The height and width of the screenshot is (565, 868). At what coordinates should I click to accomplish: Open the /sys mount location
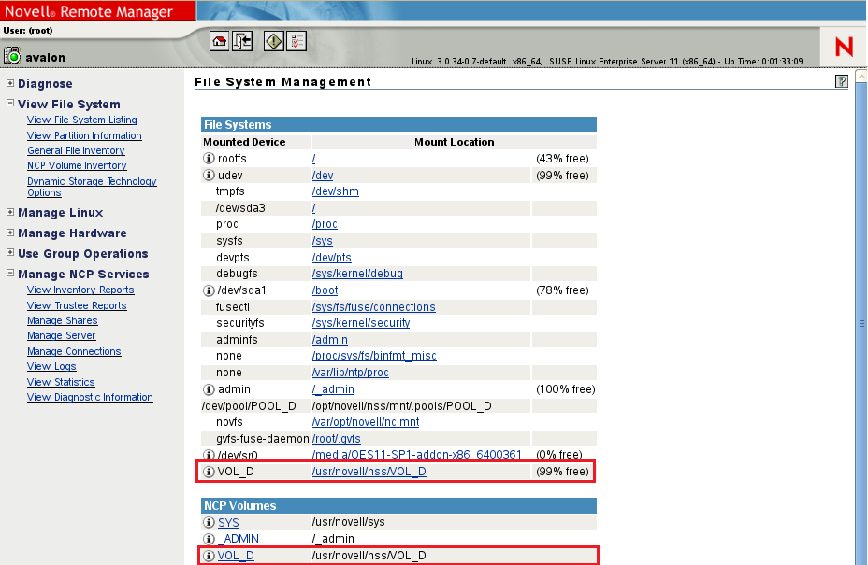[323, 241]
